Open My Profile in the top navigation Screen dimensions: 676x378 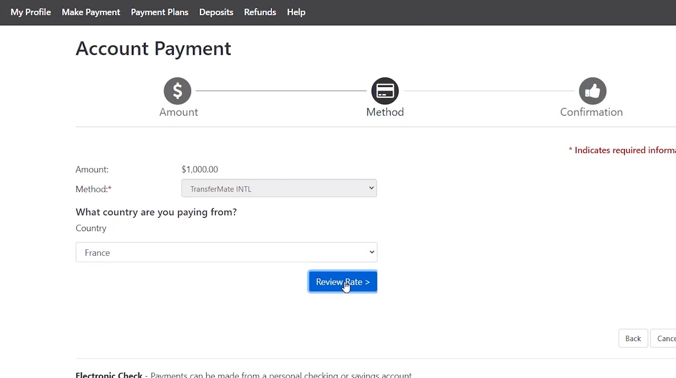tap(31, 12)
